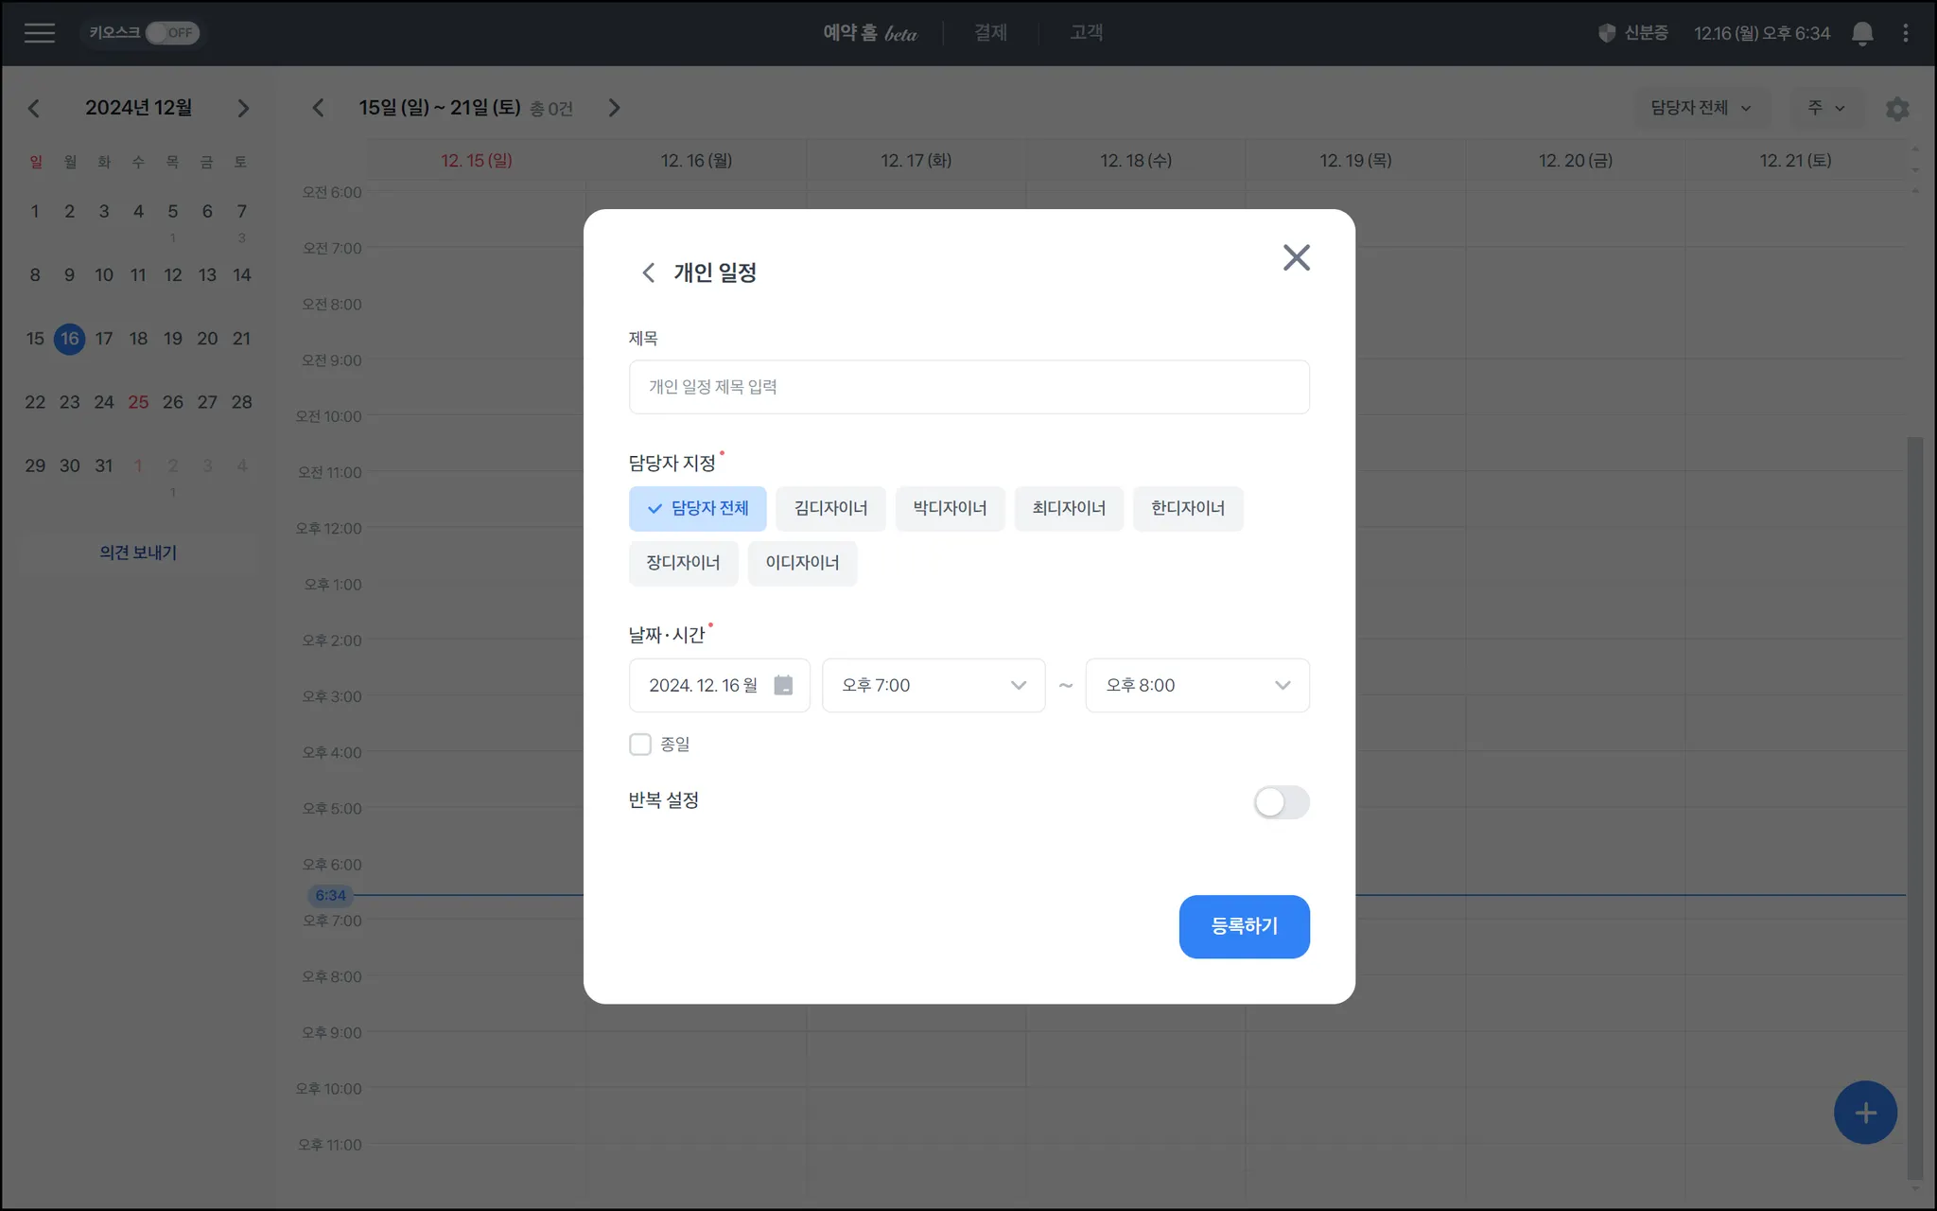Click the 등록하기 button
This screenshot has width=1937, height=1211.
pos(1243,926)
